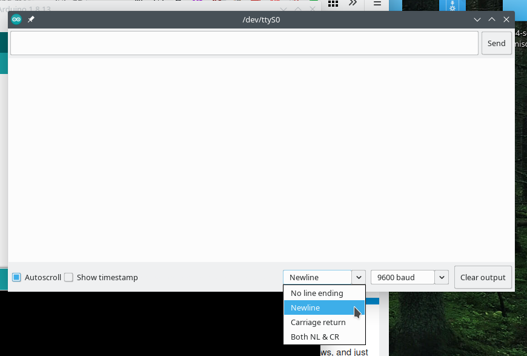
Task: Pick Both NL & CR option
Action: pos(324,337)
